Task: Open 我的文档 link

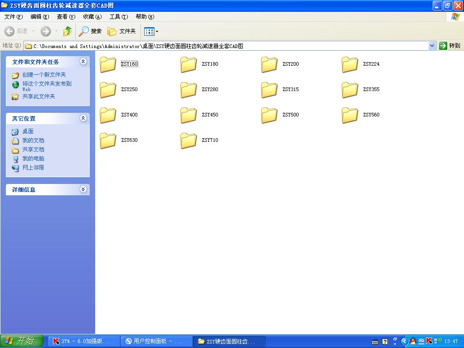Action: click(x=33, y=140)
